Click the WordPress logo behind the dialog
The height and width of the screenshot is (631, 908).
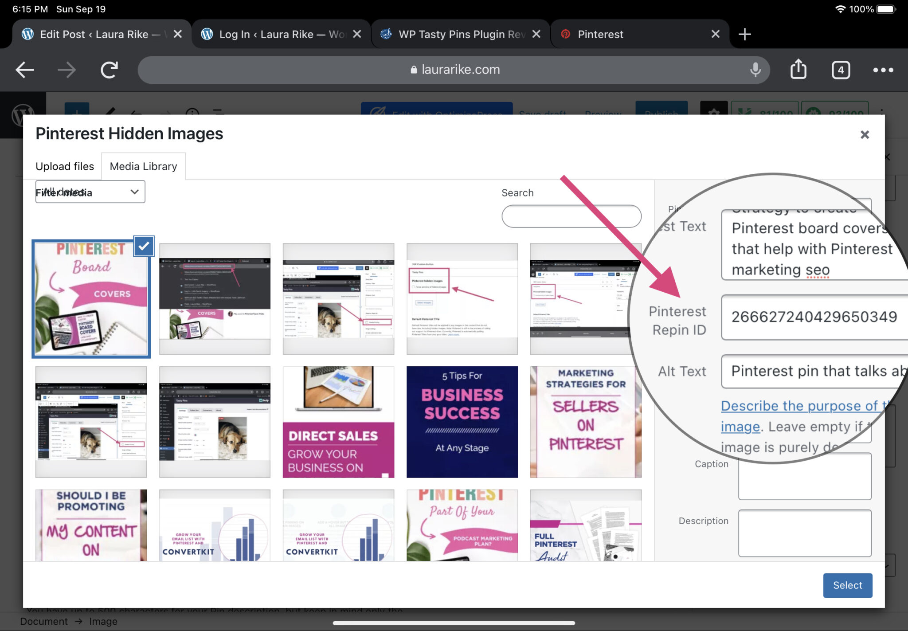click(x=22, y=115)
